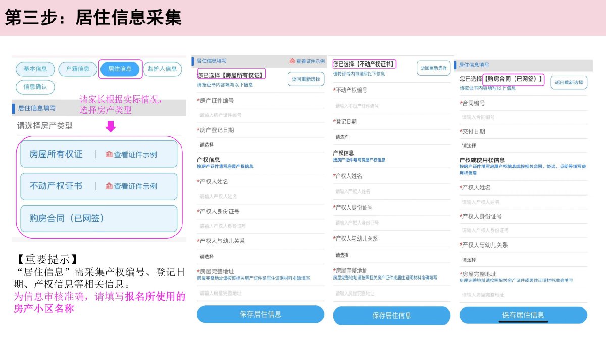Open the 户籍信息 tab

[x=74, y=69]
